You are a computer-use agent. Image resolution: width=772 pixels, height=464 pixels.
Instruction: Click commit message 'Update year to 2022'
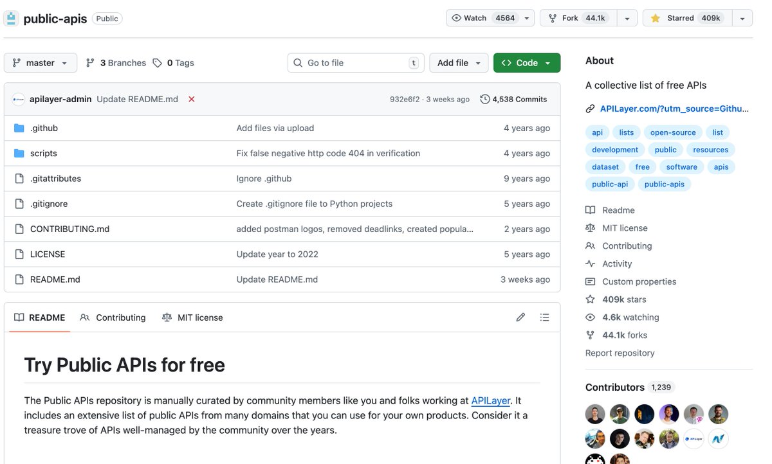[277, 254]
